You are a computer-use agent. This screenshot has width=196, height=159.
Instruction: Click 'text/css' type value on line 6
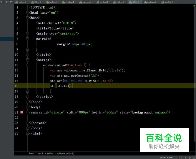[68, 33]
